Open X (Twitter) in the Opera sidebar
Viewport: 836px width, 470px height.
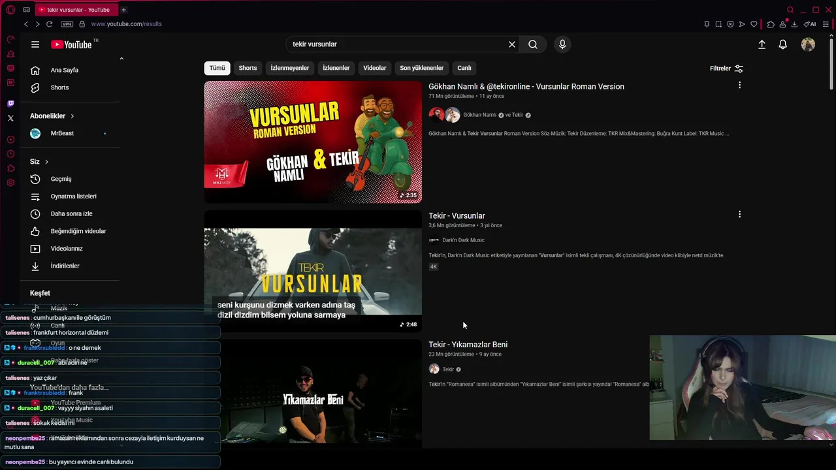[10, 118]
